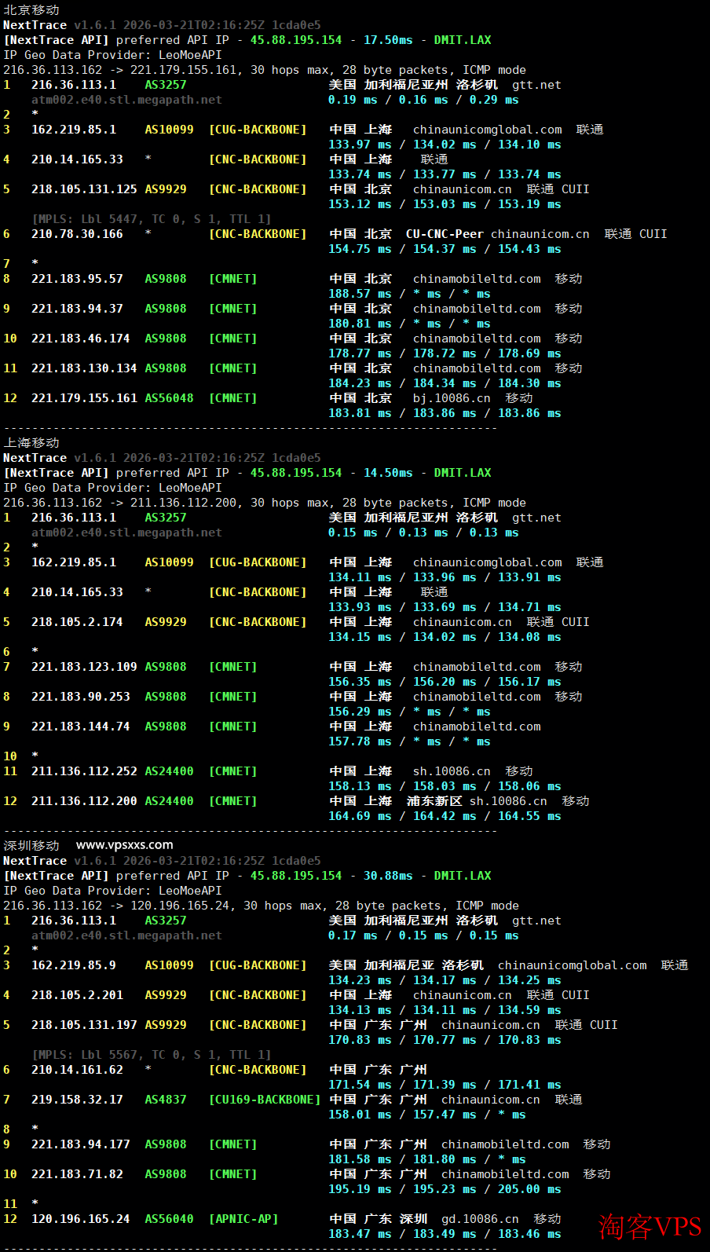The height and width of the screenshot is (1252, 710).
Task: Select IP address 210.78.30.166
Action: coord(77,234)
